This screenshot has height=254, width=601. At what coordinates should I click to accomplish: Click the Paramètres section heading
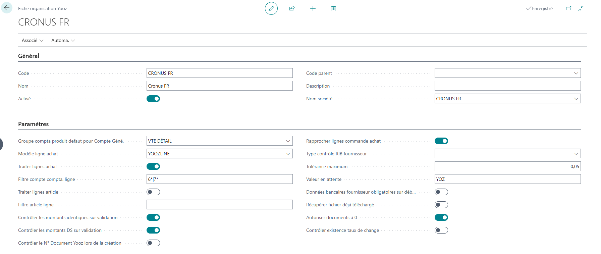pos(33,124)
